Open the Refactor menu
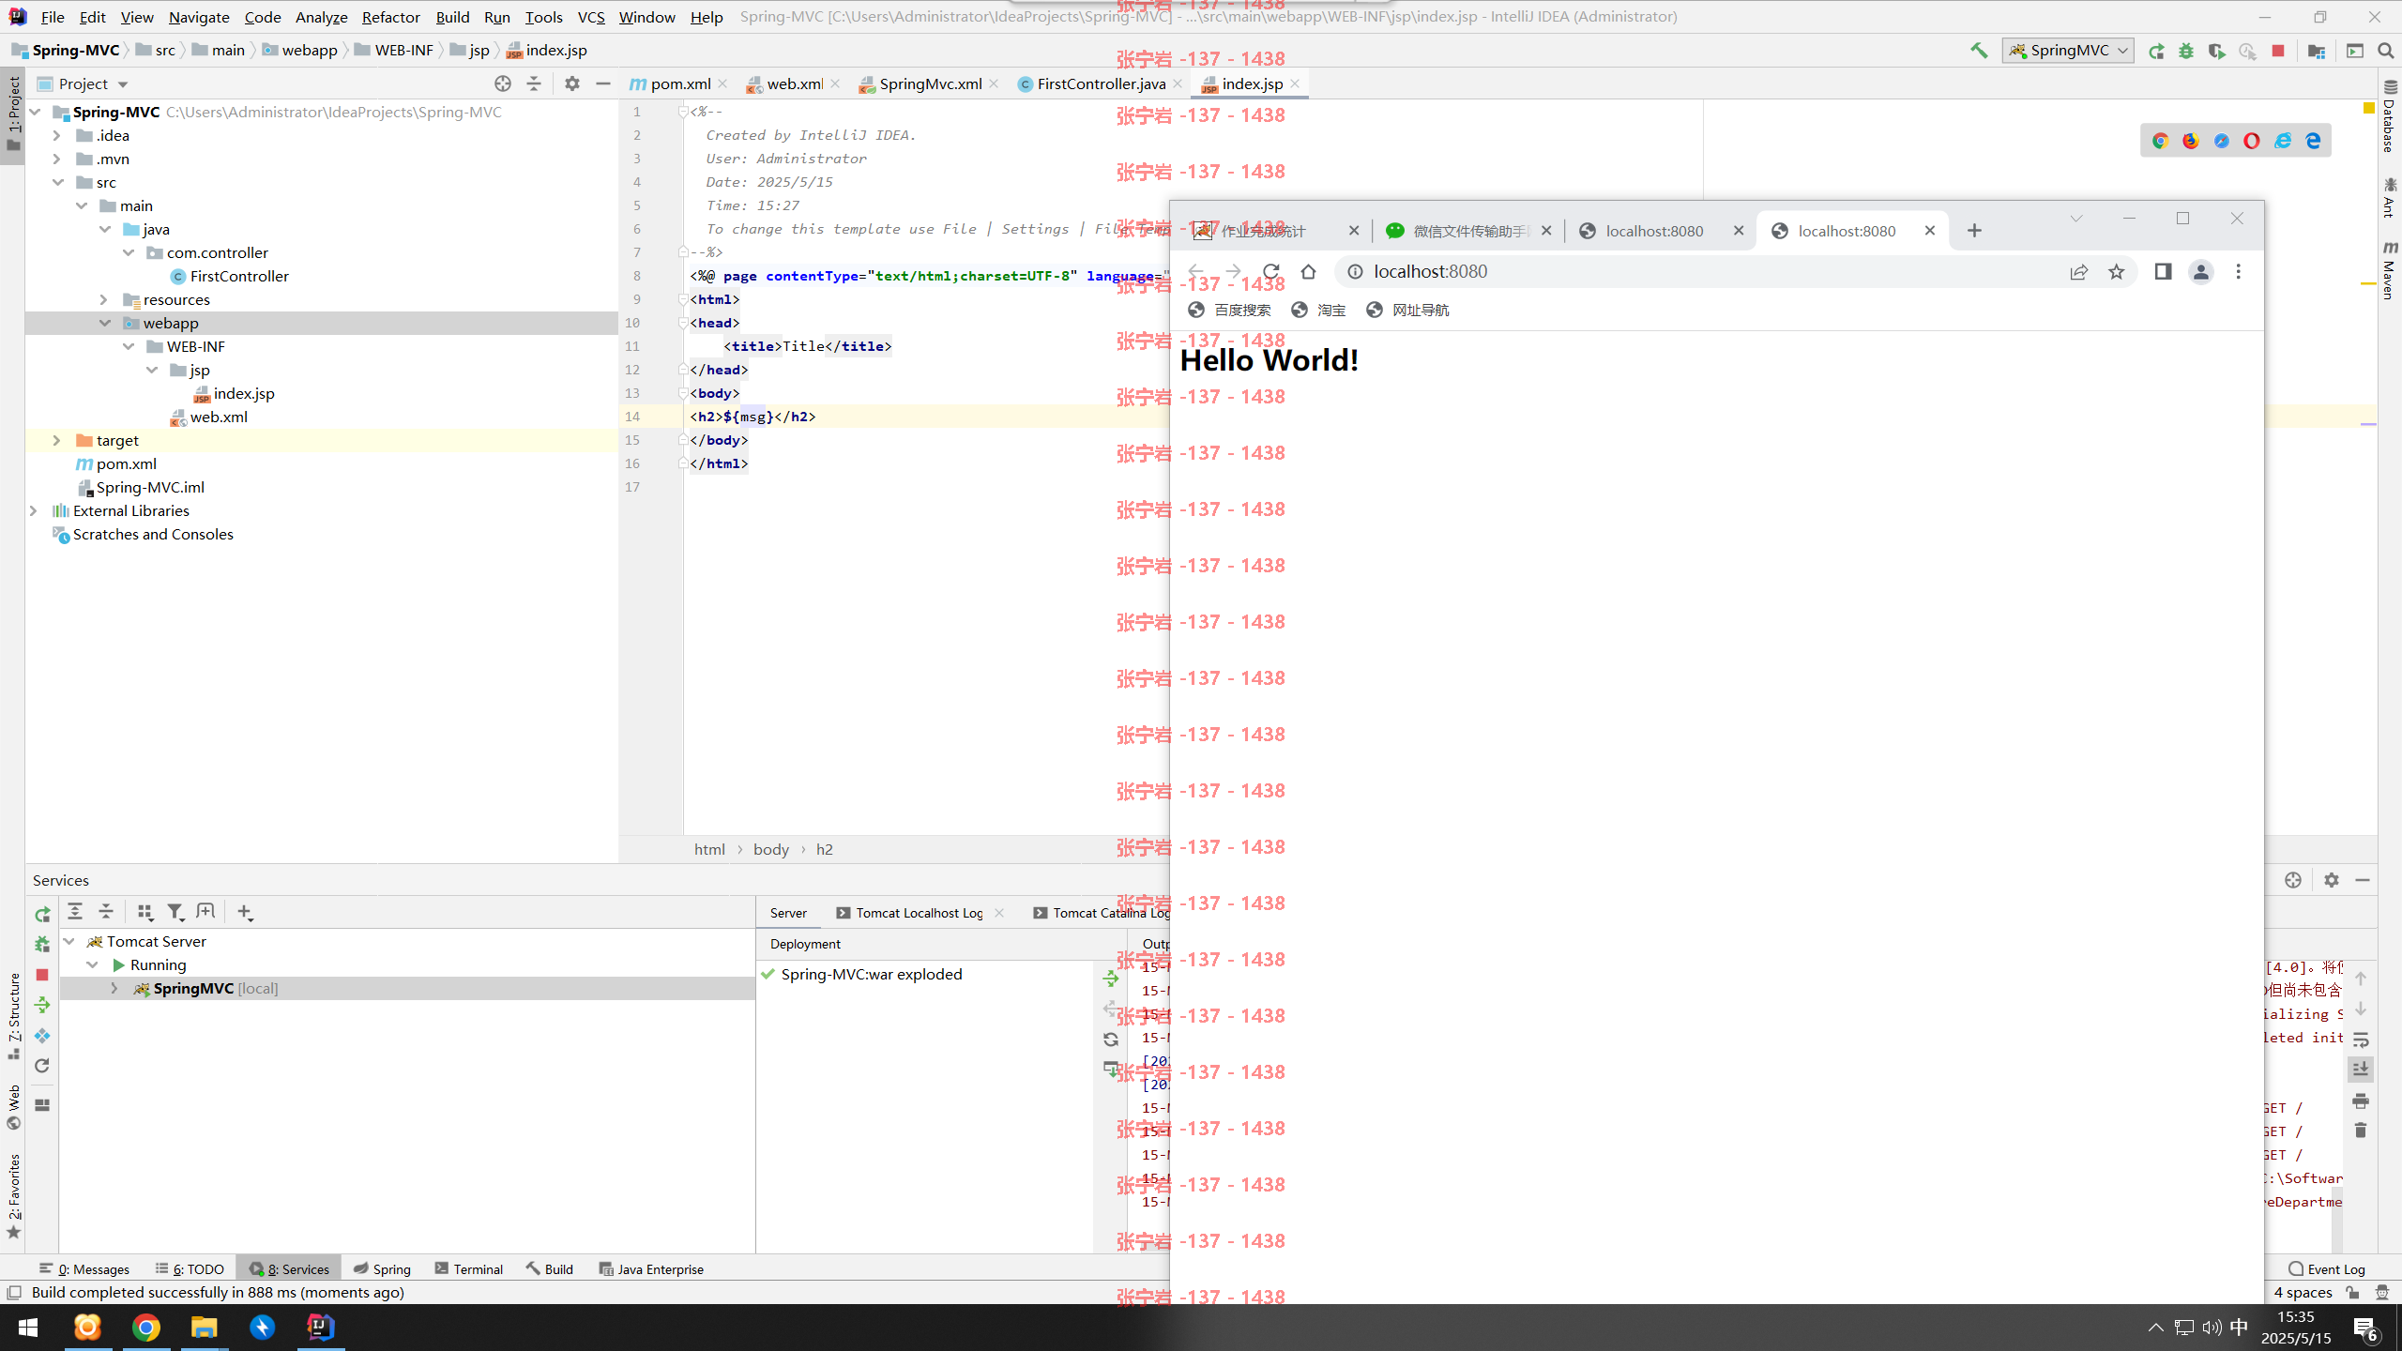 click(390, 17)
